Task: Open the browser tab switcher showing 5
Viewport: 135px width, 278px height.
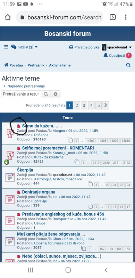Action: (x=113, y=17)
